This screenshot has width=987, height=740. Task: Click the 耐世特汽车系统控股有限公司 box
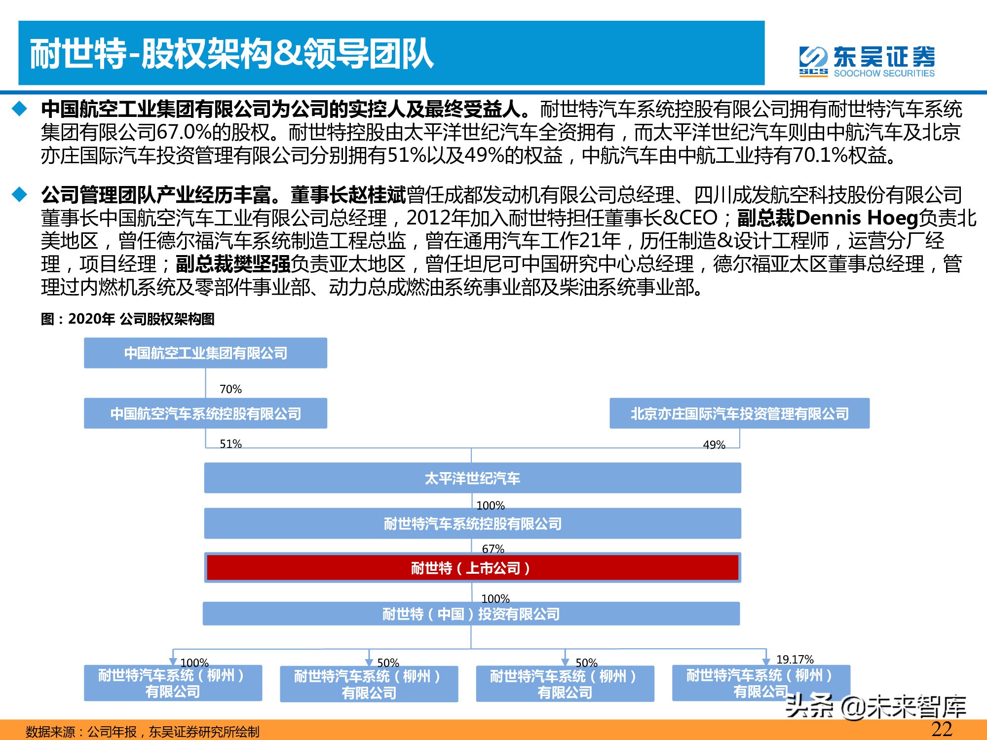coord(472,523)
